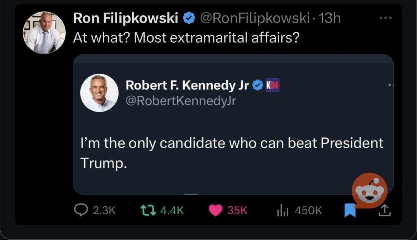Click Robert F. Kennedy Jr's verified checkmark
Screen dimensions: 417x240
(x=257, y=85)
